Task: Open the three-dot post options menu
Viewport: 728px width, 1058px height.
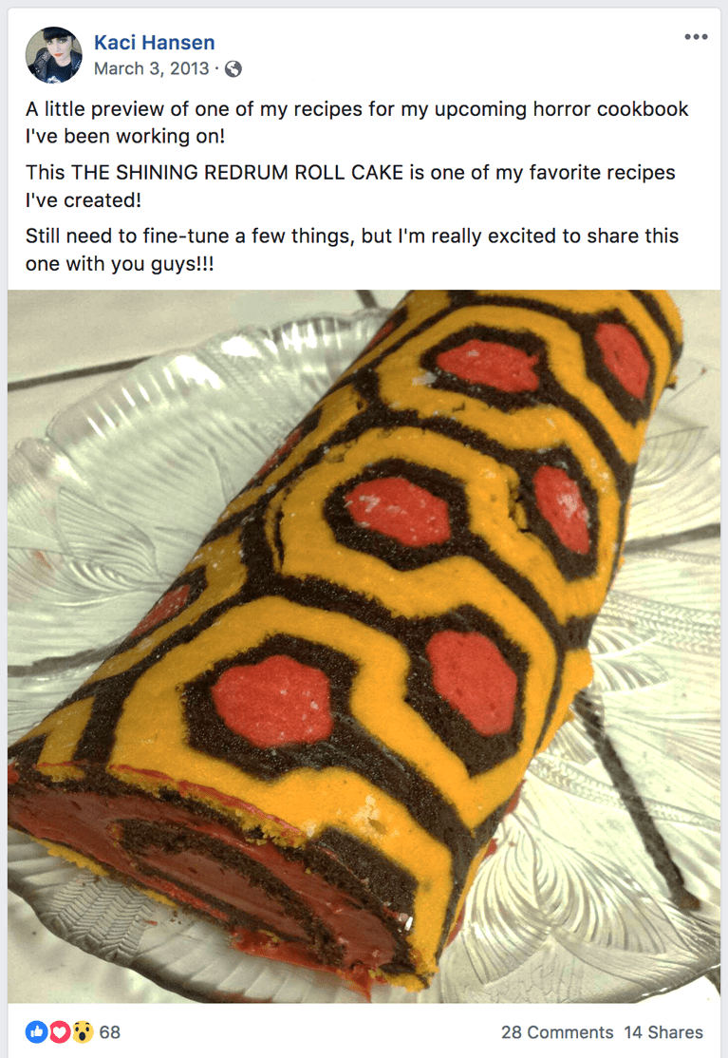Action: click(696, 36)
